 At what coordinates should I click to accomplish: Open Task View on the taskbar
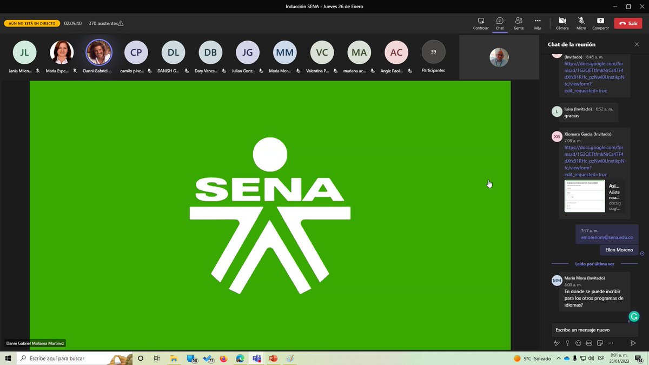point(157,358)
